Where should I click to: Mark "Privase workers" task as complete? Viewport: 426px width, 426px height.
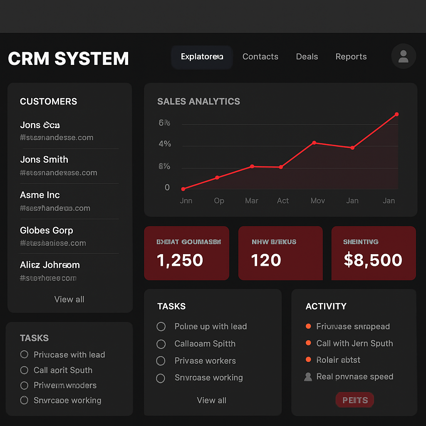tap(161, 361)
